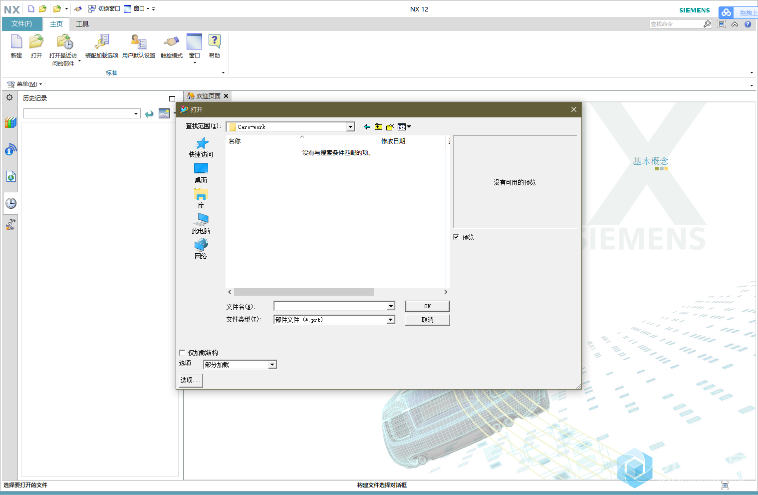Click OK button in Open dialog
The image size is (758, 495).
pos(428,306)
